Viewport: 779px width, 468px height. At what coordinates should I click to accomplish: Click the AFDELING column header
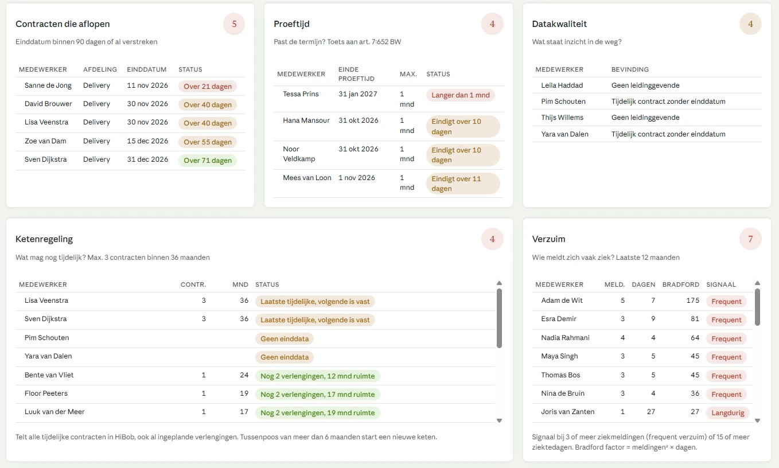pyautogui.click(x=100, y=69)
